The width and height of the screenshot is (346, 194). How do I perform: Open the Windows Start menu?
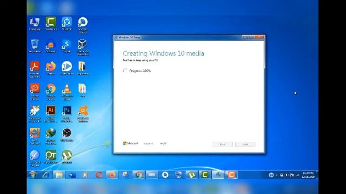tap(32, 175)
